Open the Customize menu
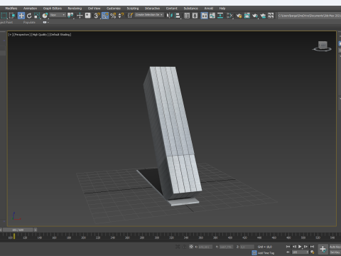341x256 pixels. coord(114,9)
